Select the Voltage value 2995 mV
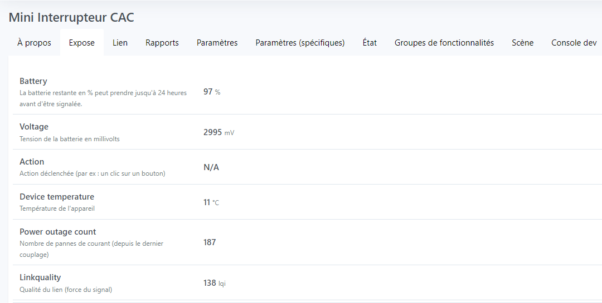 (x=219, y=132)
